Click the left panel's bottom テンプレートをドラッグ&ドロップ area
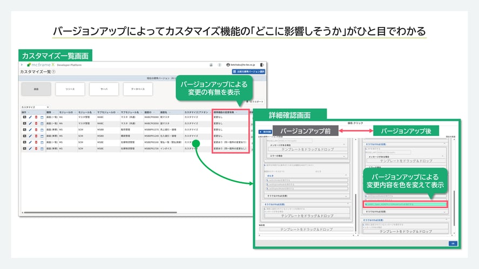The height and width of the screenshot is (269, 479). 306,229
